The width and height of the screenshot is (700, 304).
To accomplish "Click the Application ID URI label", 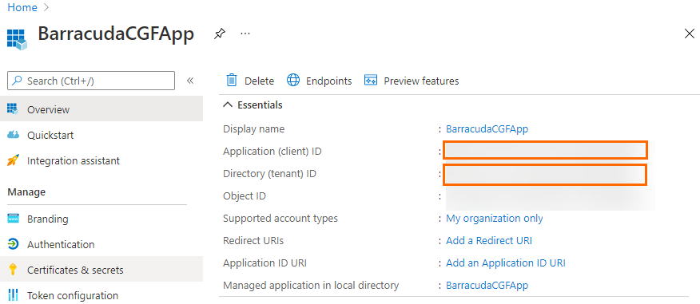I will 264,263.
